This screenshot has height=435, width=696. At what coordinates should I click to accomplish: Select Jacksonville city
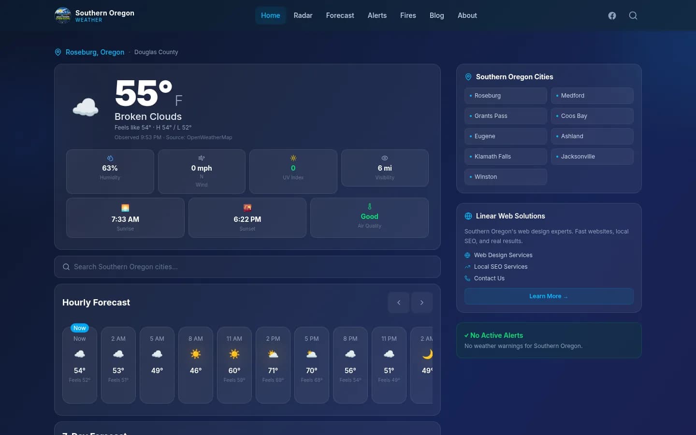pos(592,157)
